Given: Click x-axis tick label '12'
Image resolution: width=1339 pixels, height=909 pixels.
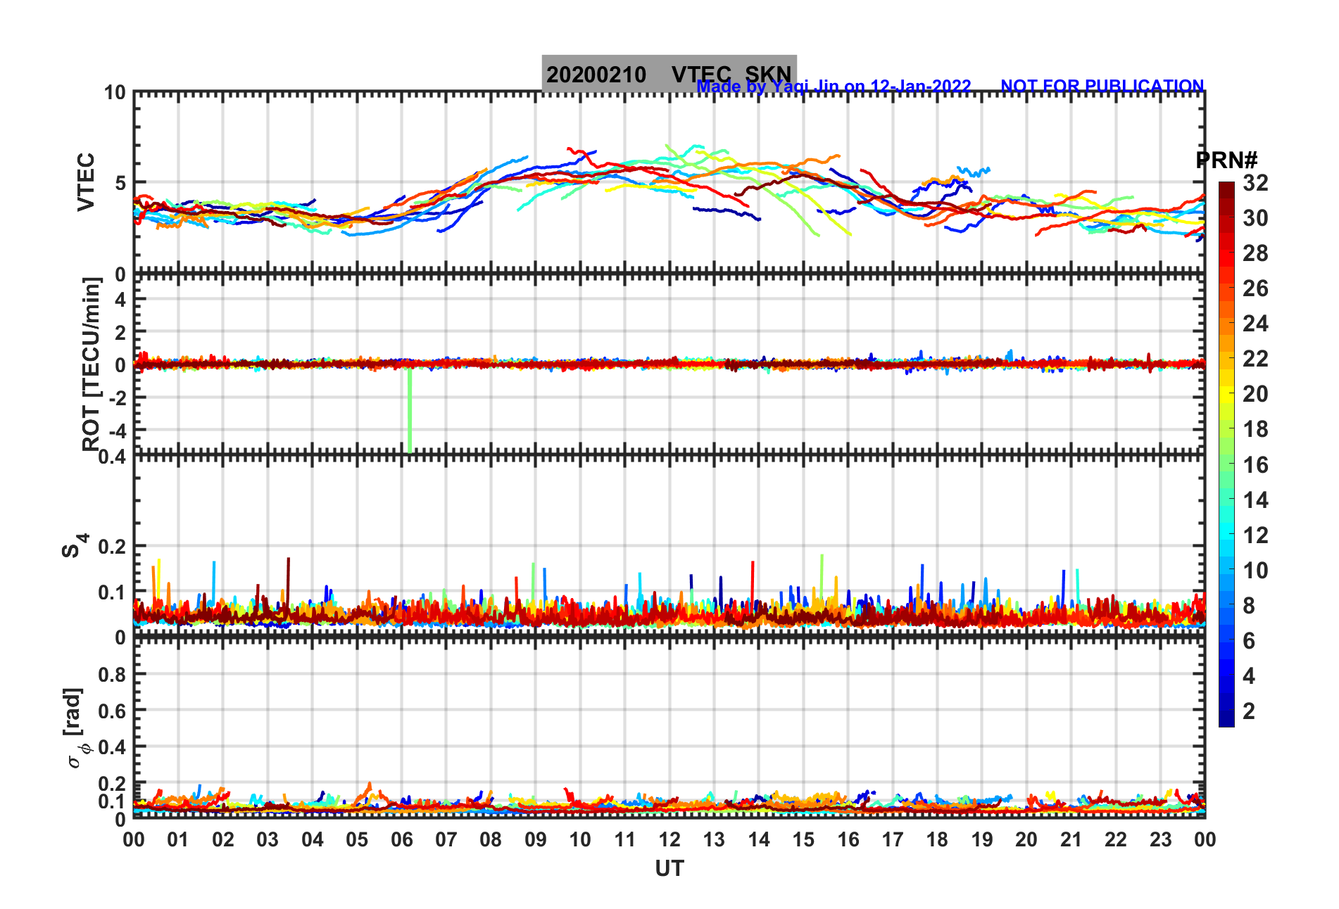Looking at the screenshot, I should click(x=669, y=839).
